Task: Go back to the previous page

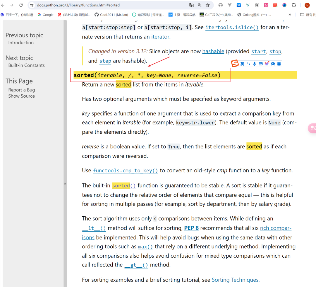Action: [3, 5]
